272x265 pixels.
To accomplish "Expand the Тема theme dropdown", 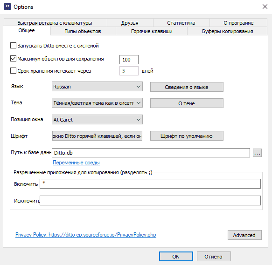I will (97, 103).
